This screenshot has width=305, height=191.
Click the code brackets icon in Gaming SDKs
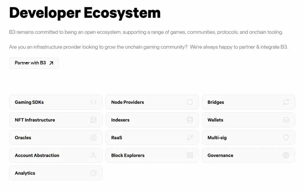point(93,102)
